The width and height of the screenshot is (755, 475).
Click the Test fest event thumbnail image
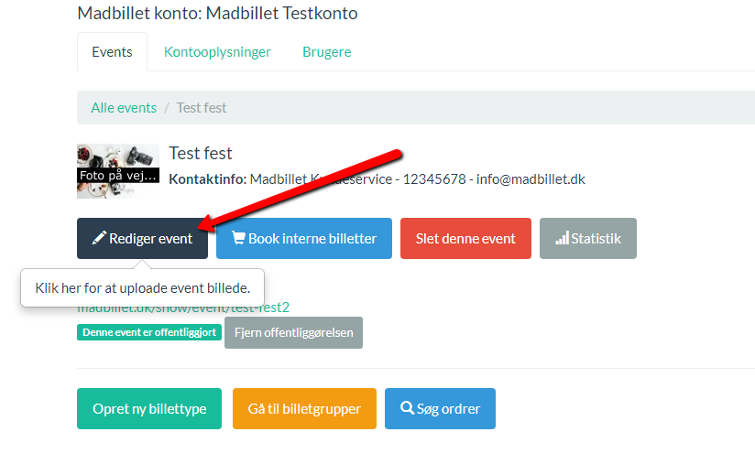[118, 171]
